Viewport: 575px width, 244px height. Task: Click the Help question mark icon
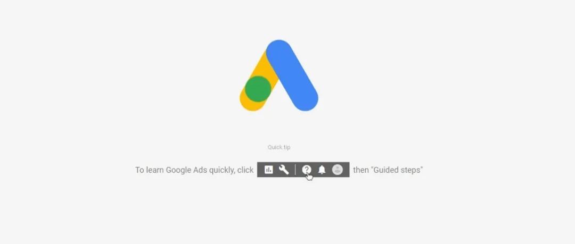(x=307, y=169)
